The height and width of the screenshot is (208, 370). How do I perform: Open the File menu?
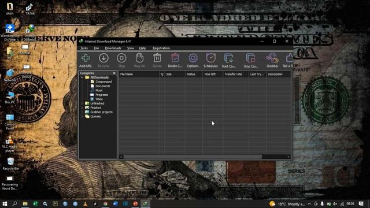[x=97, y=48]
